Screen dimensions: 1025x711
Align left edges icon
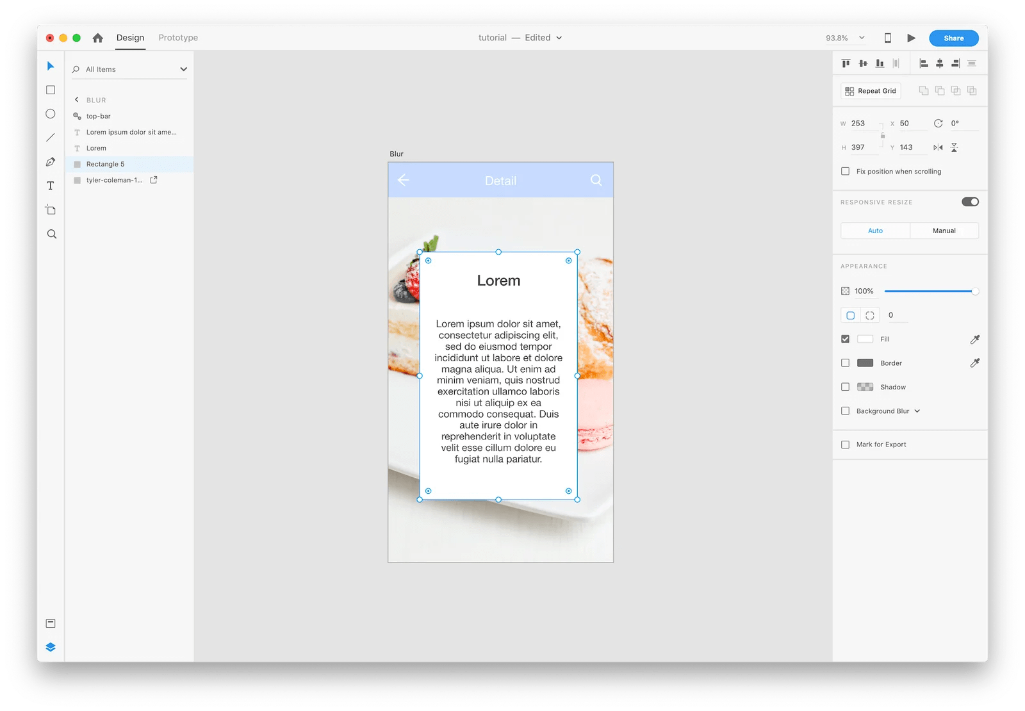924,63
